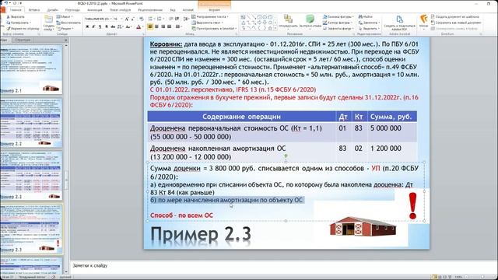Open line spacing options
Viewport: 498px width, 280px height.
tap(186, 19)
